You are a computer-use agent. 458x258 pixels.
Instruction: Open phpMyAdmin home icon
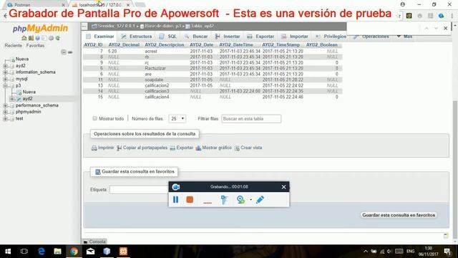(x=24, y=38)
